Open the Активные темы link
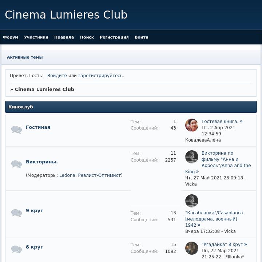The image size is (262, 262). click(x=25, y=57)
